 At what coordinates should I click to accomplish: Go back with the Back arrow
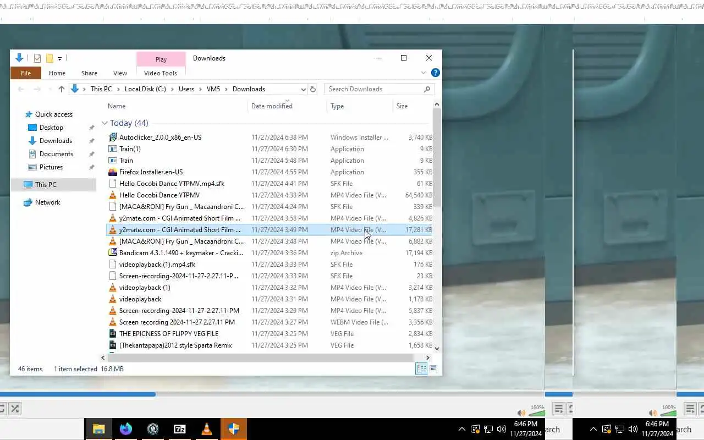point(21,89)
